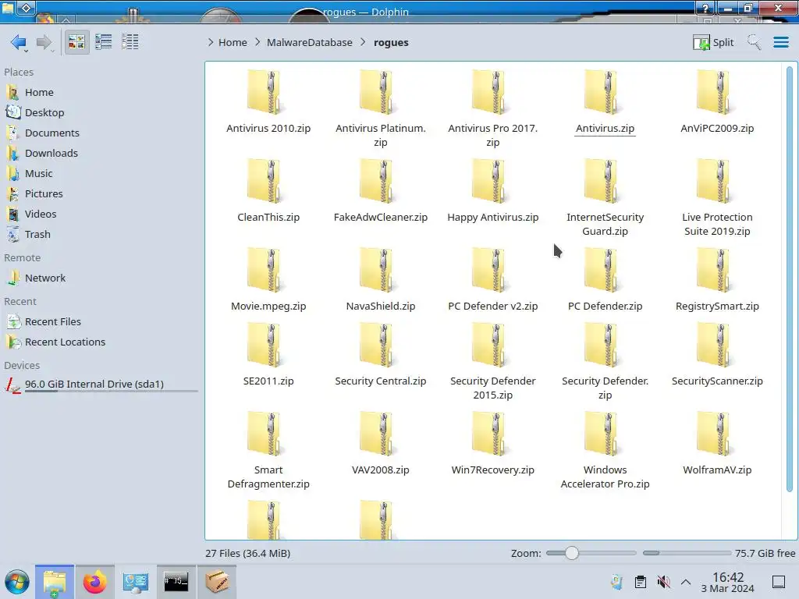The height and width of the screenshot is (599, 799).
Task: Open the terminal from taskbar
Action: pos(176,582)
